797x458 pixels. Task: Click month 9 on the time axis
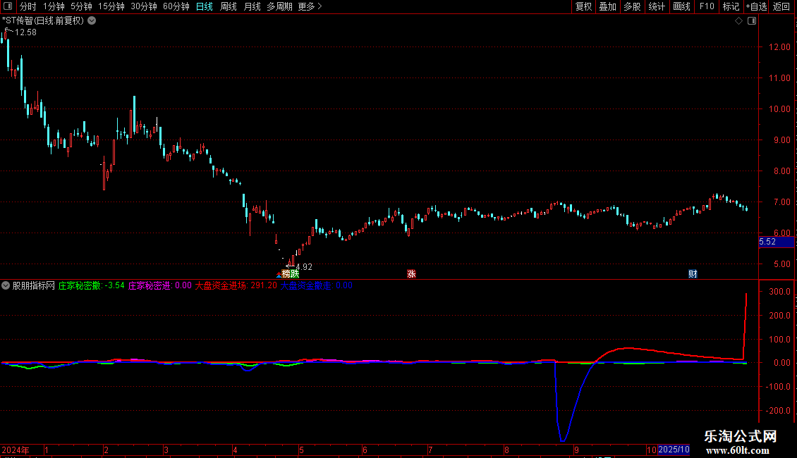(x=576, y=450)
